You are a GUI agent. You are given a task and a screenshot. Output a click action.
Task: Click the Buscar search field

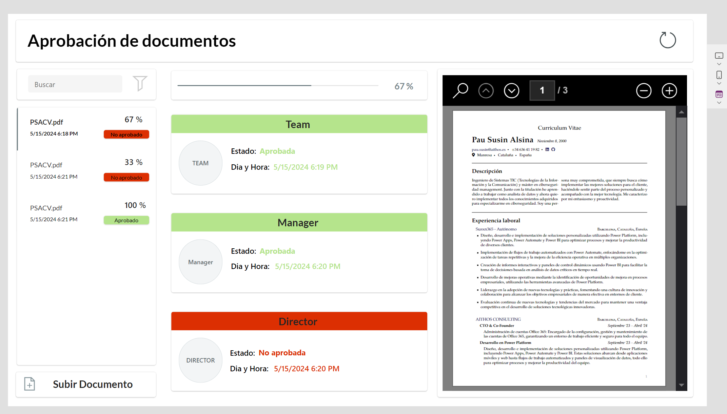point(75,84)
